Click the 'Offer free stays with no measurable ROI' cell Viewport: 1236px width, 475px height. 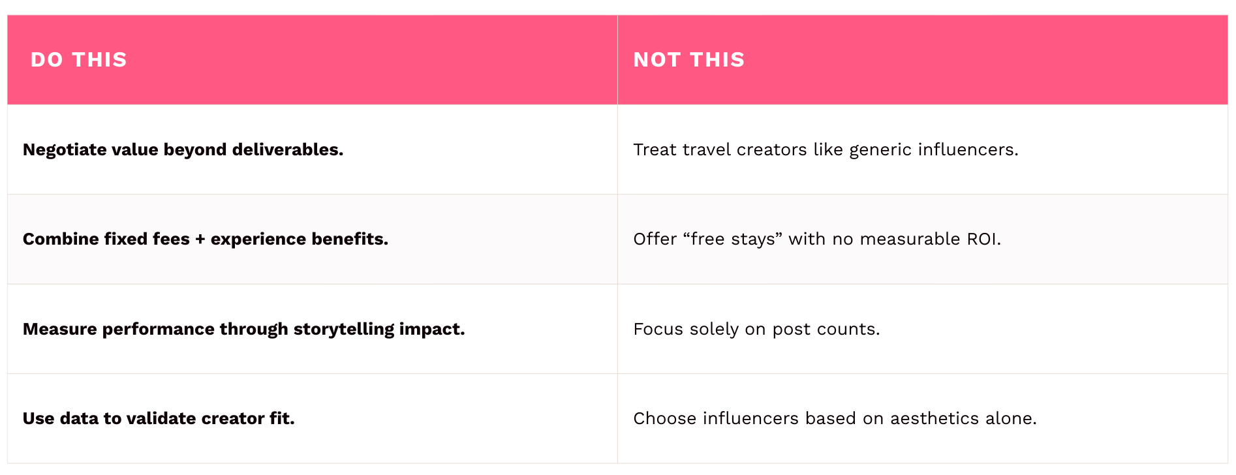816,239
